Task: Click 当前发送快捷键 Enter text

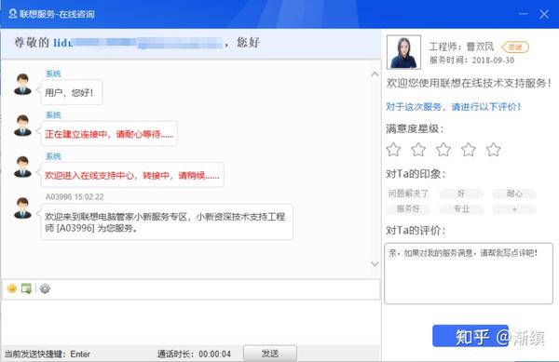Action: [x=48, y=354]
